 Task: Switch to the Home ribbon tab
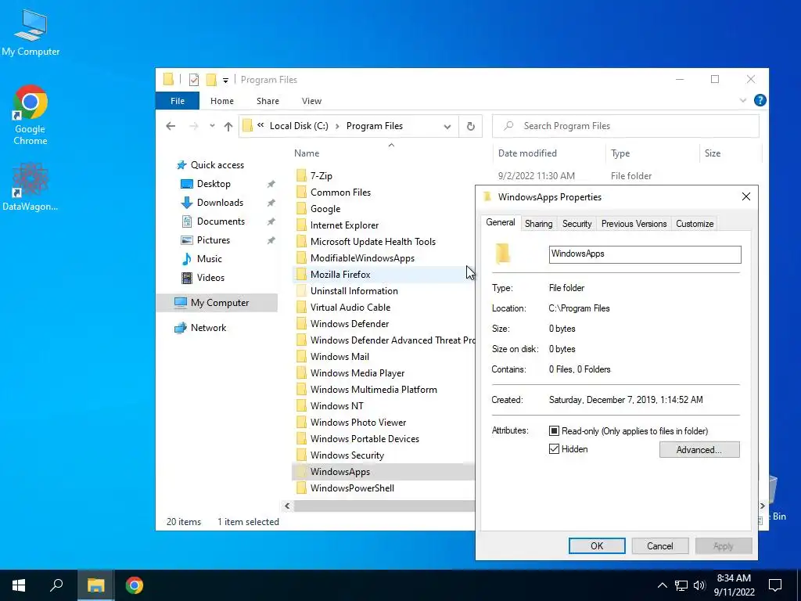pos(221,101)
